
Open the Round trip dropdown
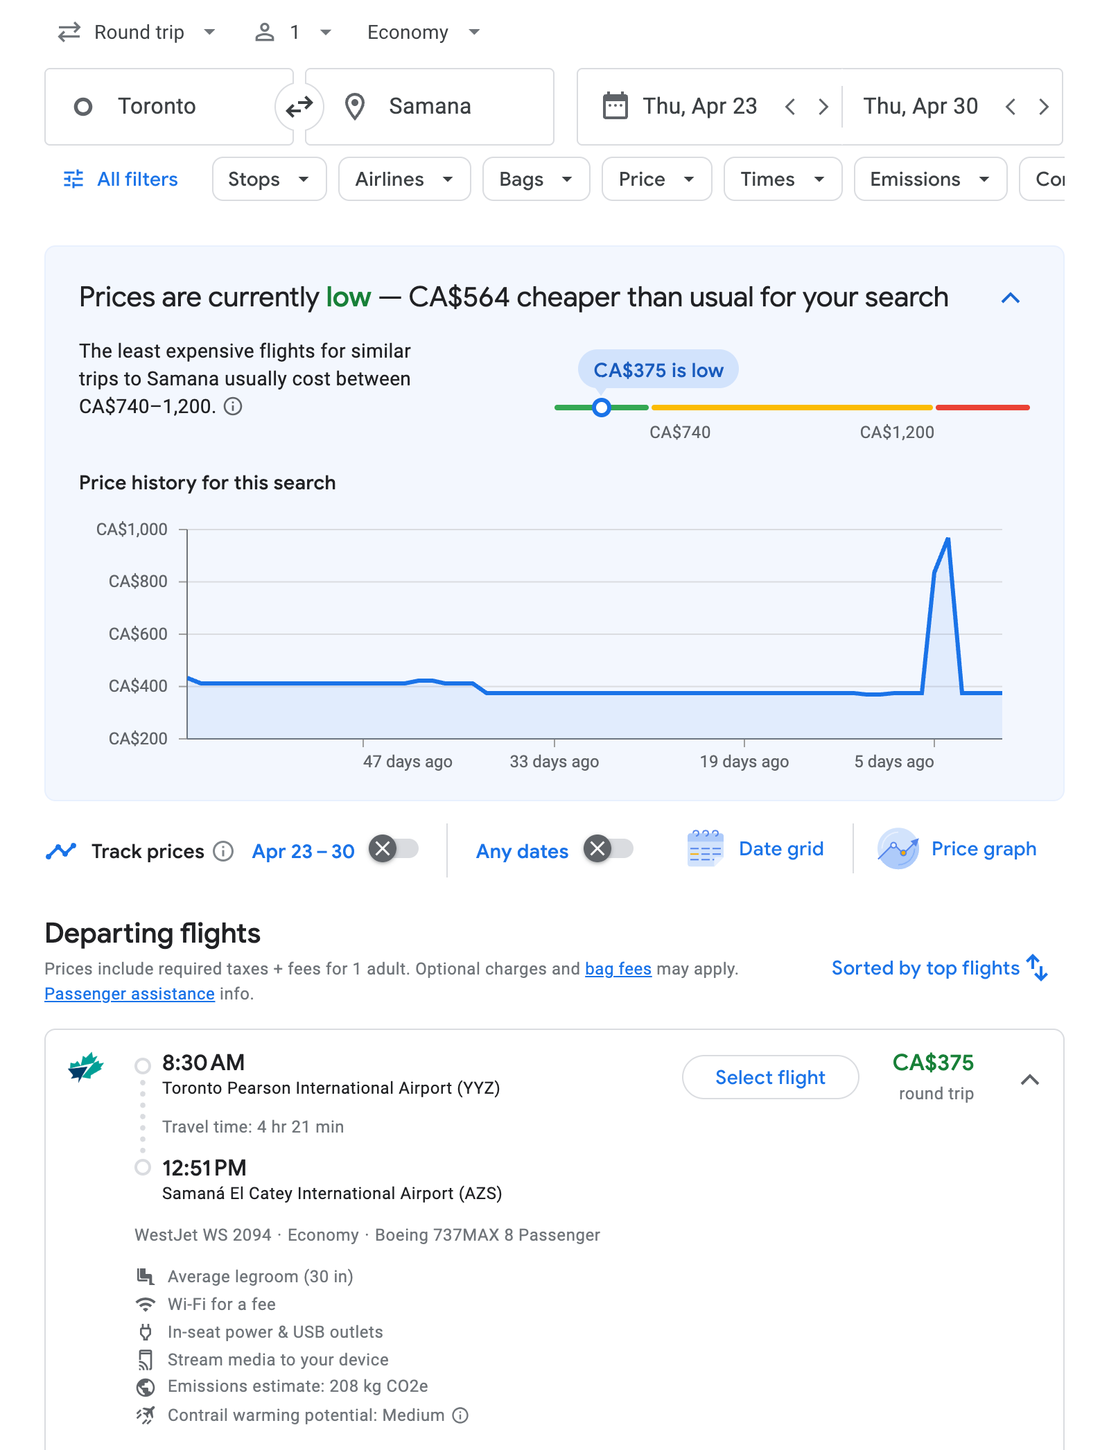pos(137,33)
